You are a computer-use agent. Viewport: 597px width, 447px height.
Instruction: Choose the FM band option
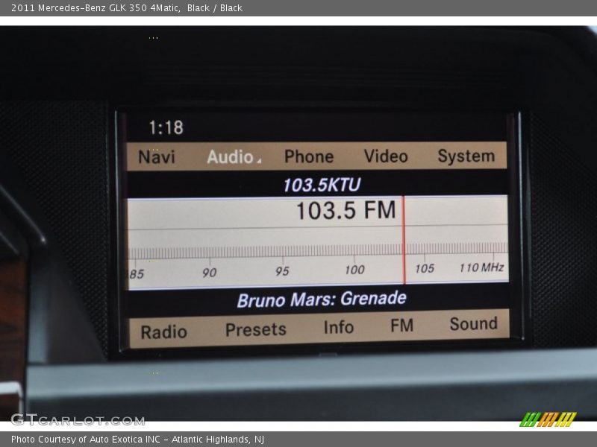click(401, 326)
